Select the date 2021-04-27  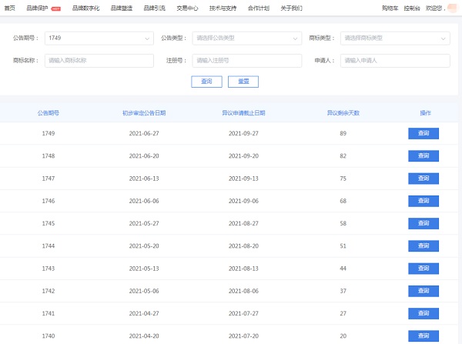click(144, 314)
